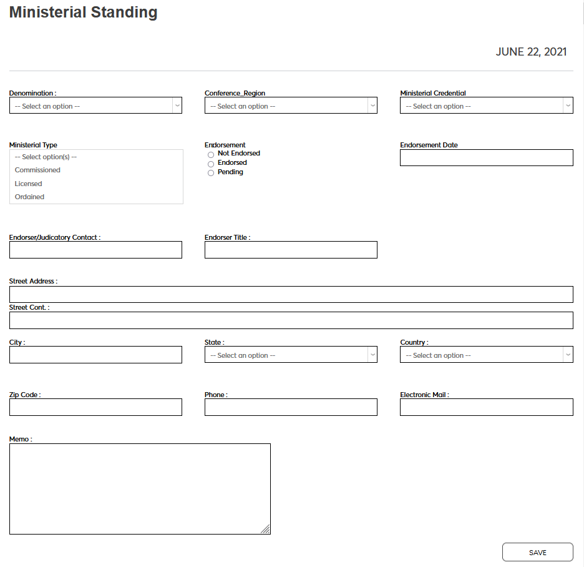The width and height of the screenshot is (584, 567).
Task: Pick Licensed from Ministerial Type list
Action: coord(29,184)
